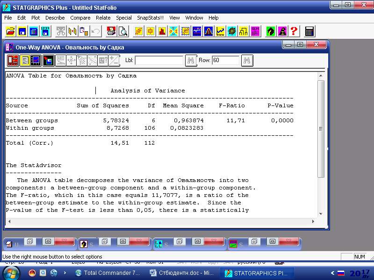Open the Help menu
The image size is (374, 280).
(x=214, y=18)
